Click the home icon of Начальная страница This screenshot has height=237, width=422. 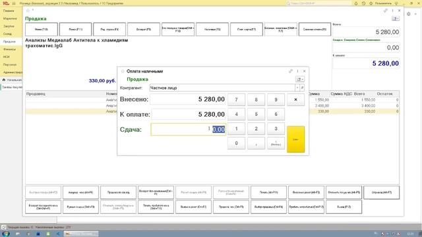(x=4, y=80)
